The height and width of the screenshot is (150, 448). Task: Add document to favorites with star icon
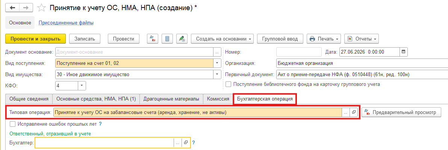[x=42, y=8]
